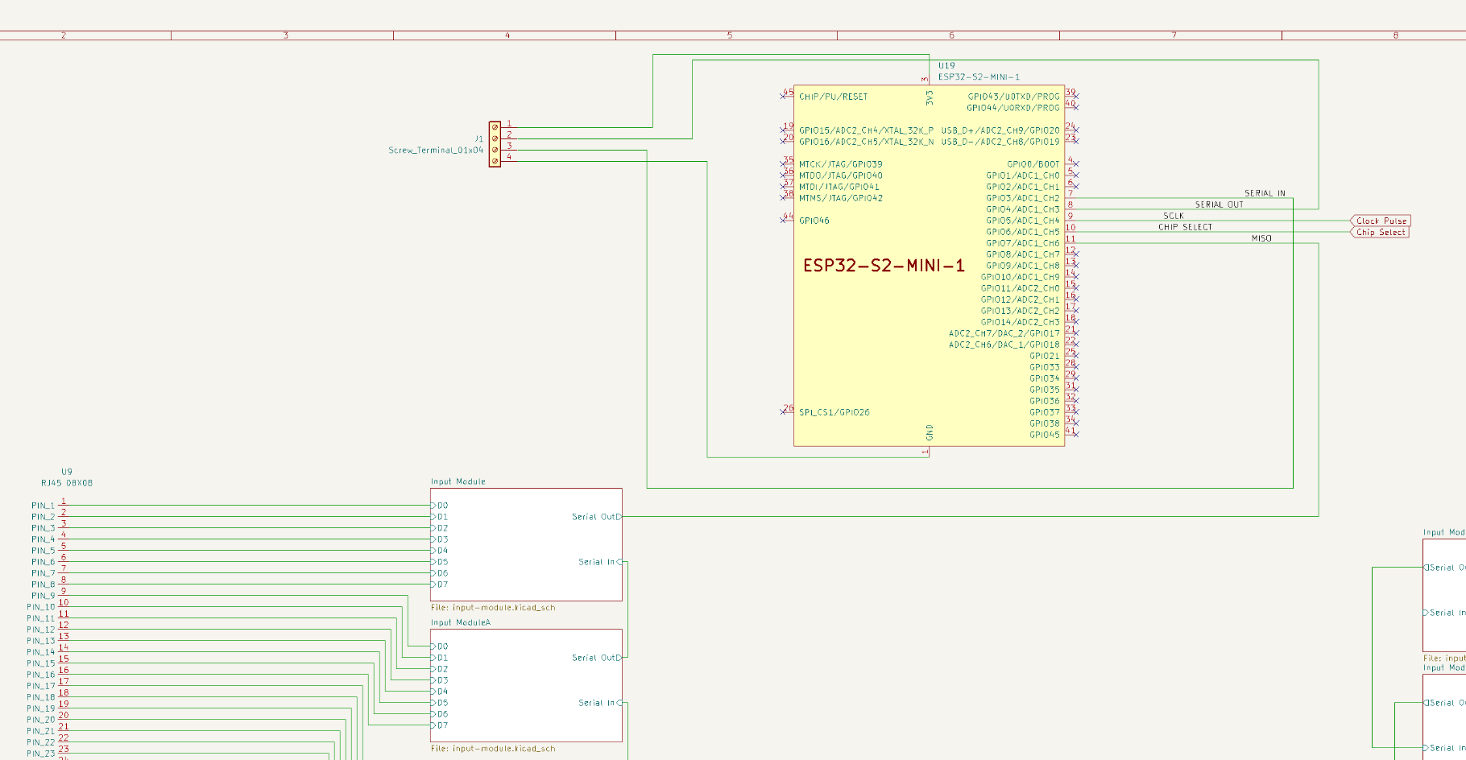The image size is (1466, 760).
Task: Click the SCLK net label
Action: coord(1174,216)
